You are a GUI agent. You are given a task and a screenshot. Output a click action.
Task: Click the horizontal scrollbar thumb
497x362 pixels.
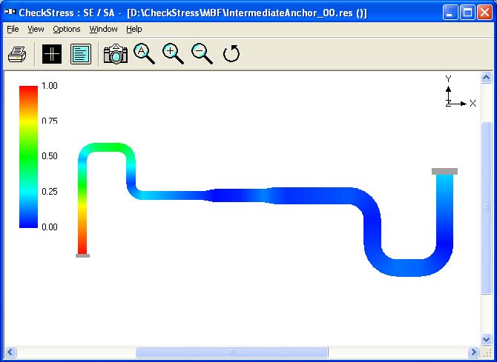click(x=231, y=352)
